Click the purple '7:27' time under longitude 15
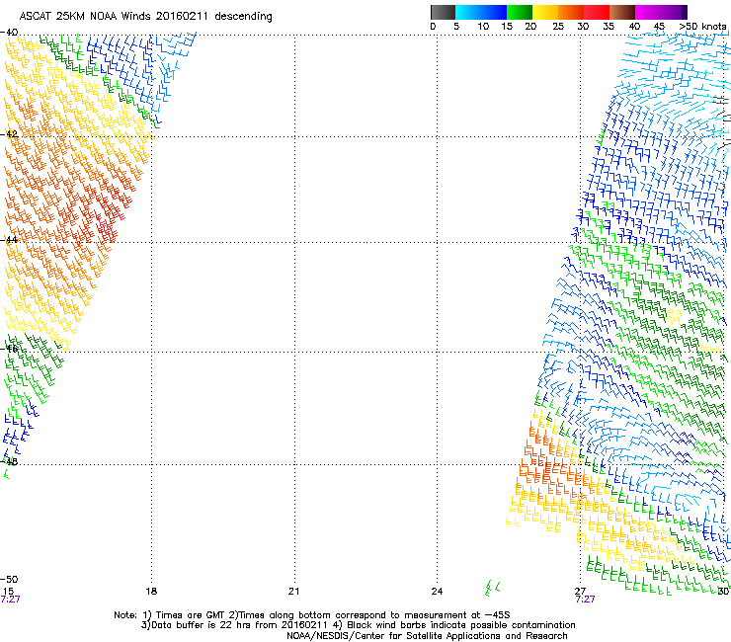 click(10, 600)
